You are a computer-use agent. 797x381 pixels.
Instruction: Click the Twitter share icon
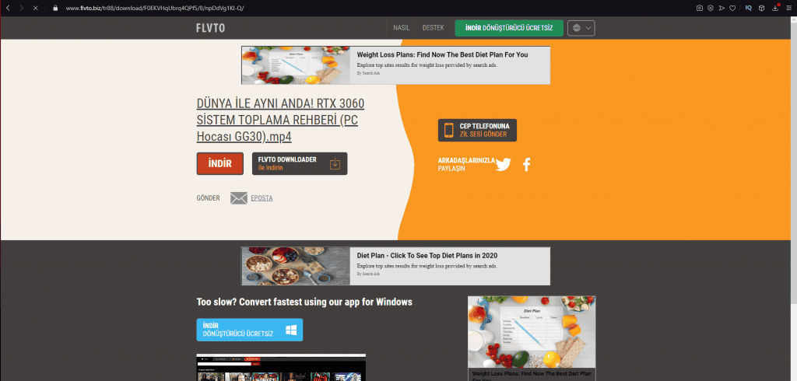coord(504,164)
